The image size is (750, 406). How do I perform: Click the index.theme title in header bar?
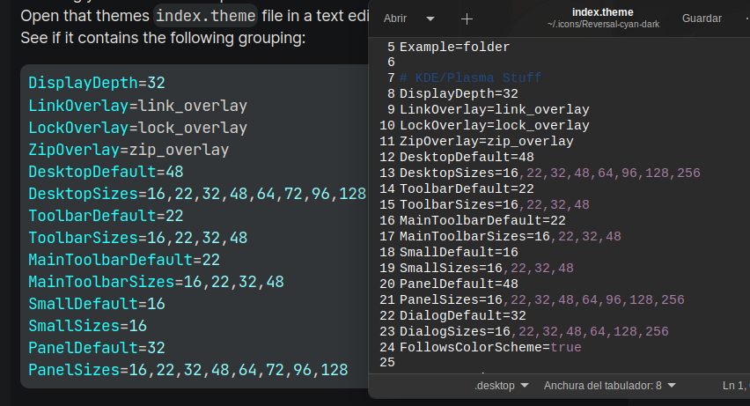click(603, 12)
